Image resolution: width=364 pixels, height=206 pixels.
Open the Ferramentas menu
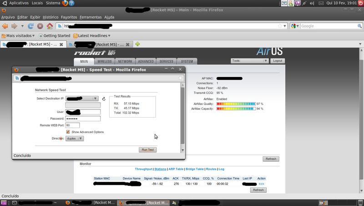pos(91,17)
